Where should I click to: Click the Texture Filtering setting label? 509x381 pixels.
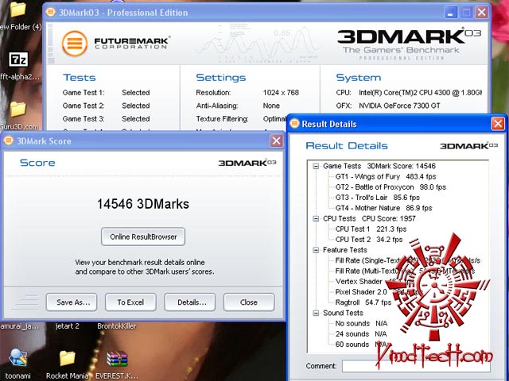coord(223,119)
